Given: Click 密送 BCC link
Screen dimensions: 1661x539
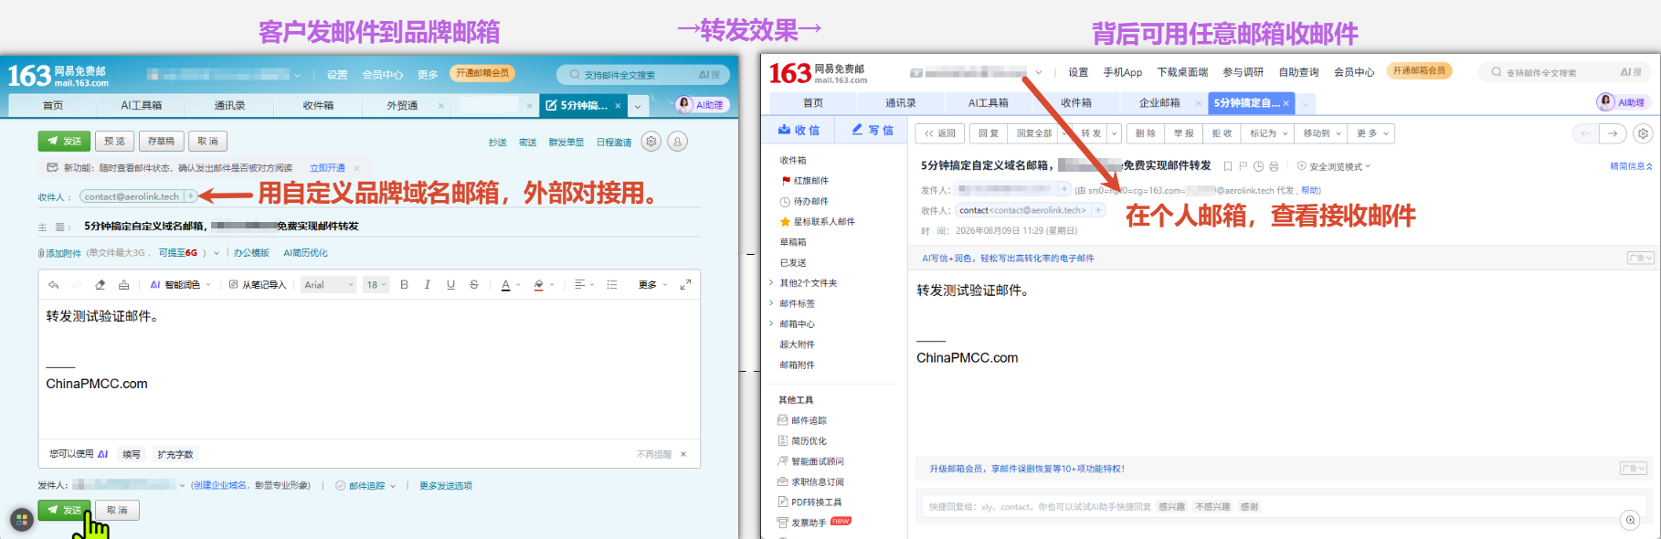Looking at the screenshot, I should pos(528,143).
